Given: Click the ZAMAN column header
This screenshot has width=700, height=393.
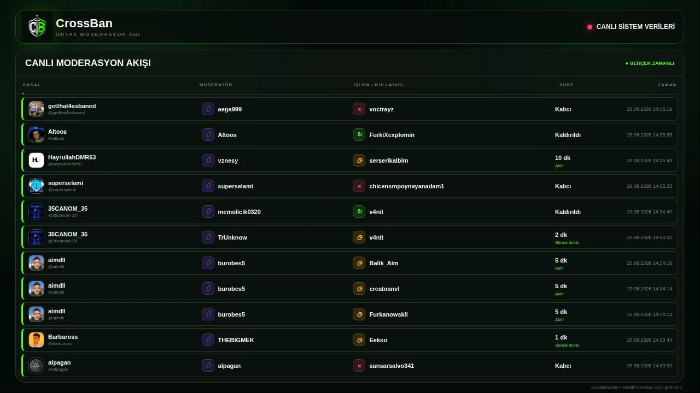Looking at the screenshot, I should (x=667, y=85).
